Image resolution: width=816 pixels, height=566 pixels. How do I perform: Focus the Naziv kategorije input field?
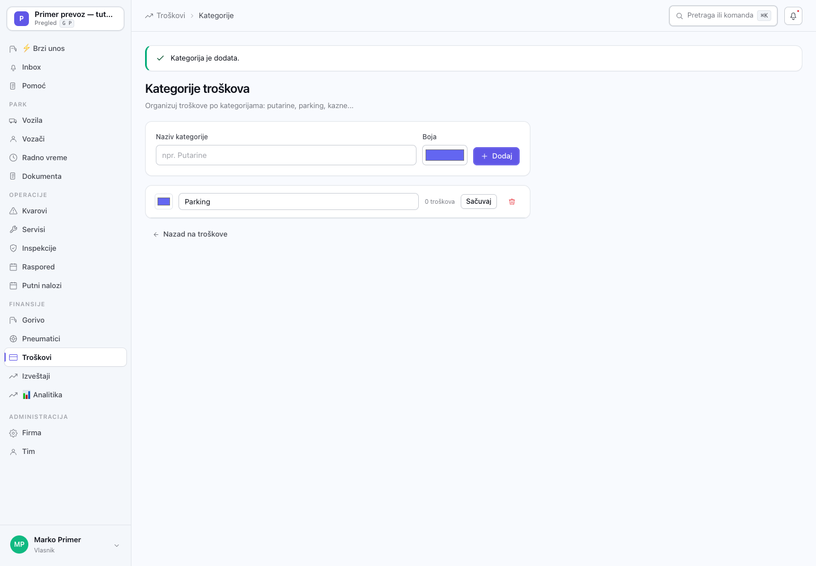click(286, 155)
